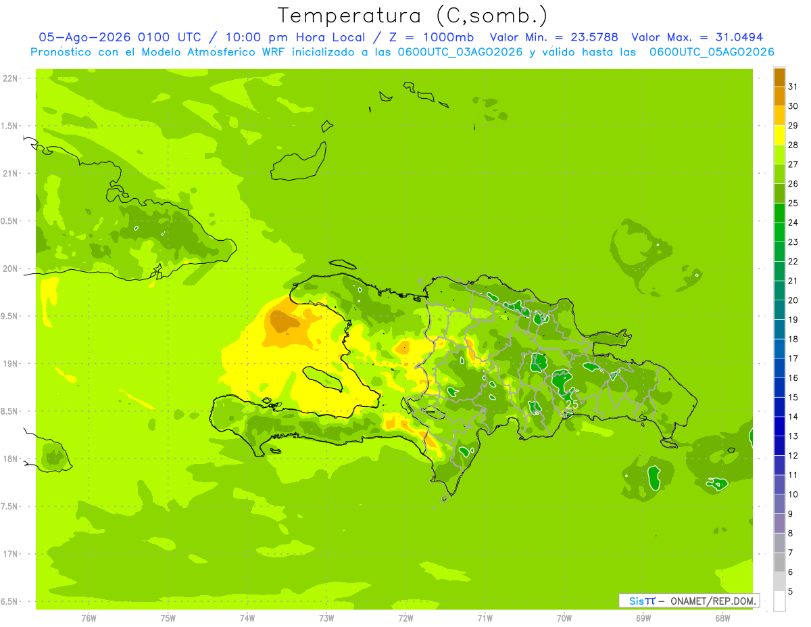Screen dimensions: 811x627
Task: Click the "7.5N" latitude axis label
Action: click(x=10, y=506)
